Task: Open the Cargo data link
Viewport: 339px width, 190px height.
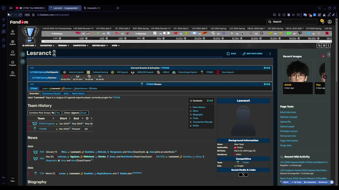Action: pyautogui.click(x=286, y=145)
